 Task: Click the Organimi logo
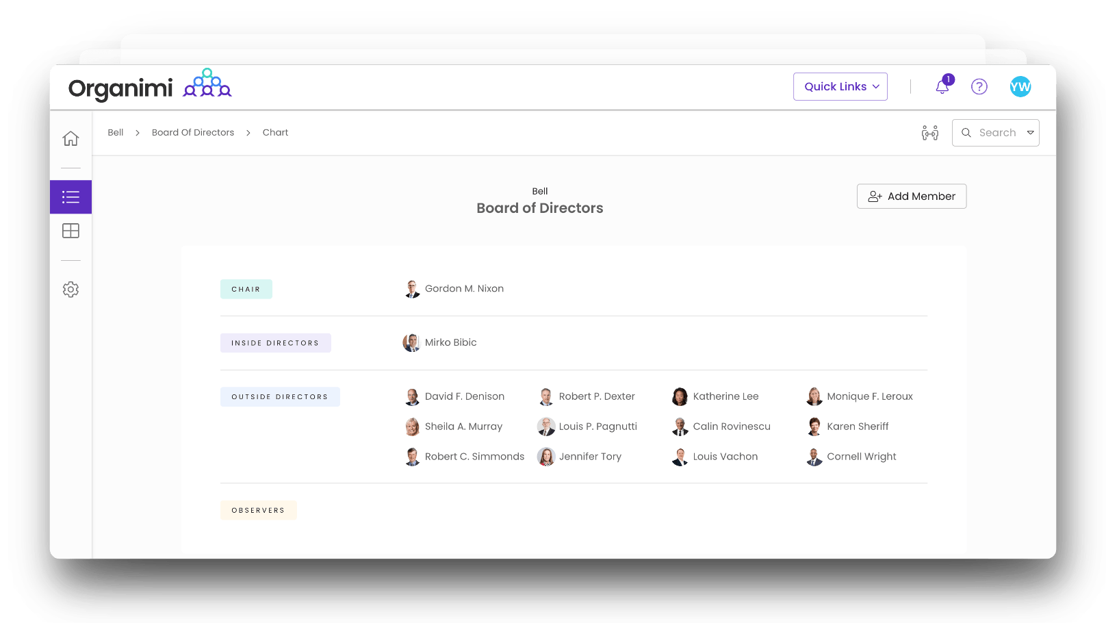(x=150, y=86)
